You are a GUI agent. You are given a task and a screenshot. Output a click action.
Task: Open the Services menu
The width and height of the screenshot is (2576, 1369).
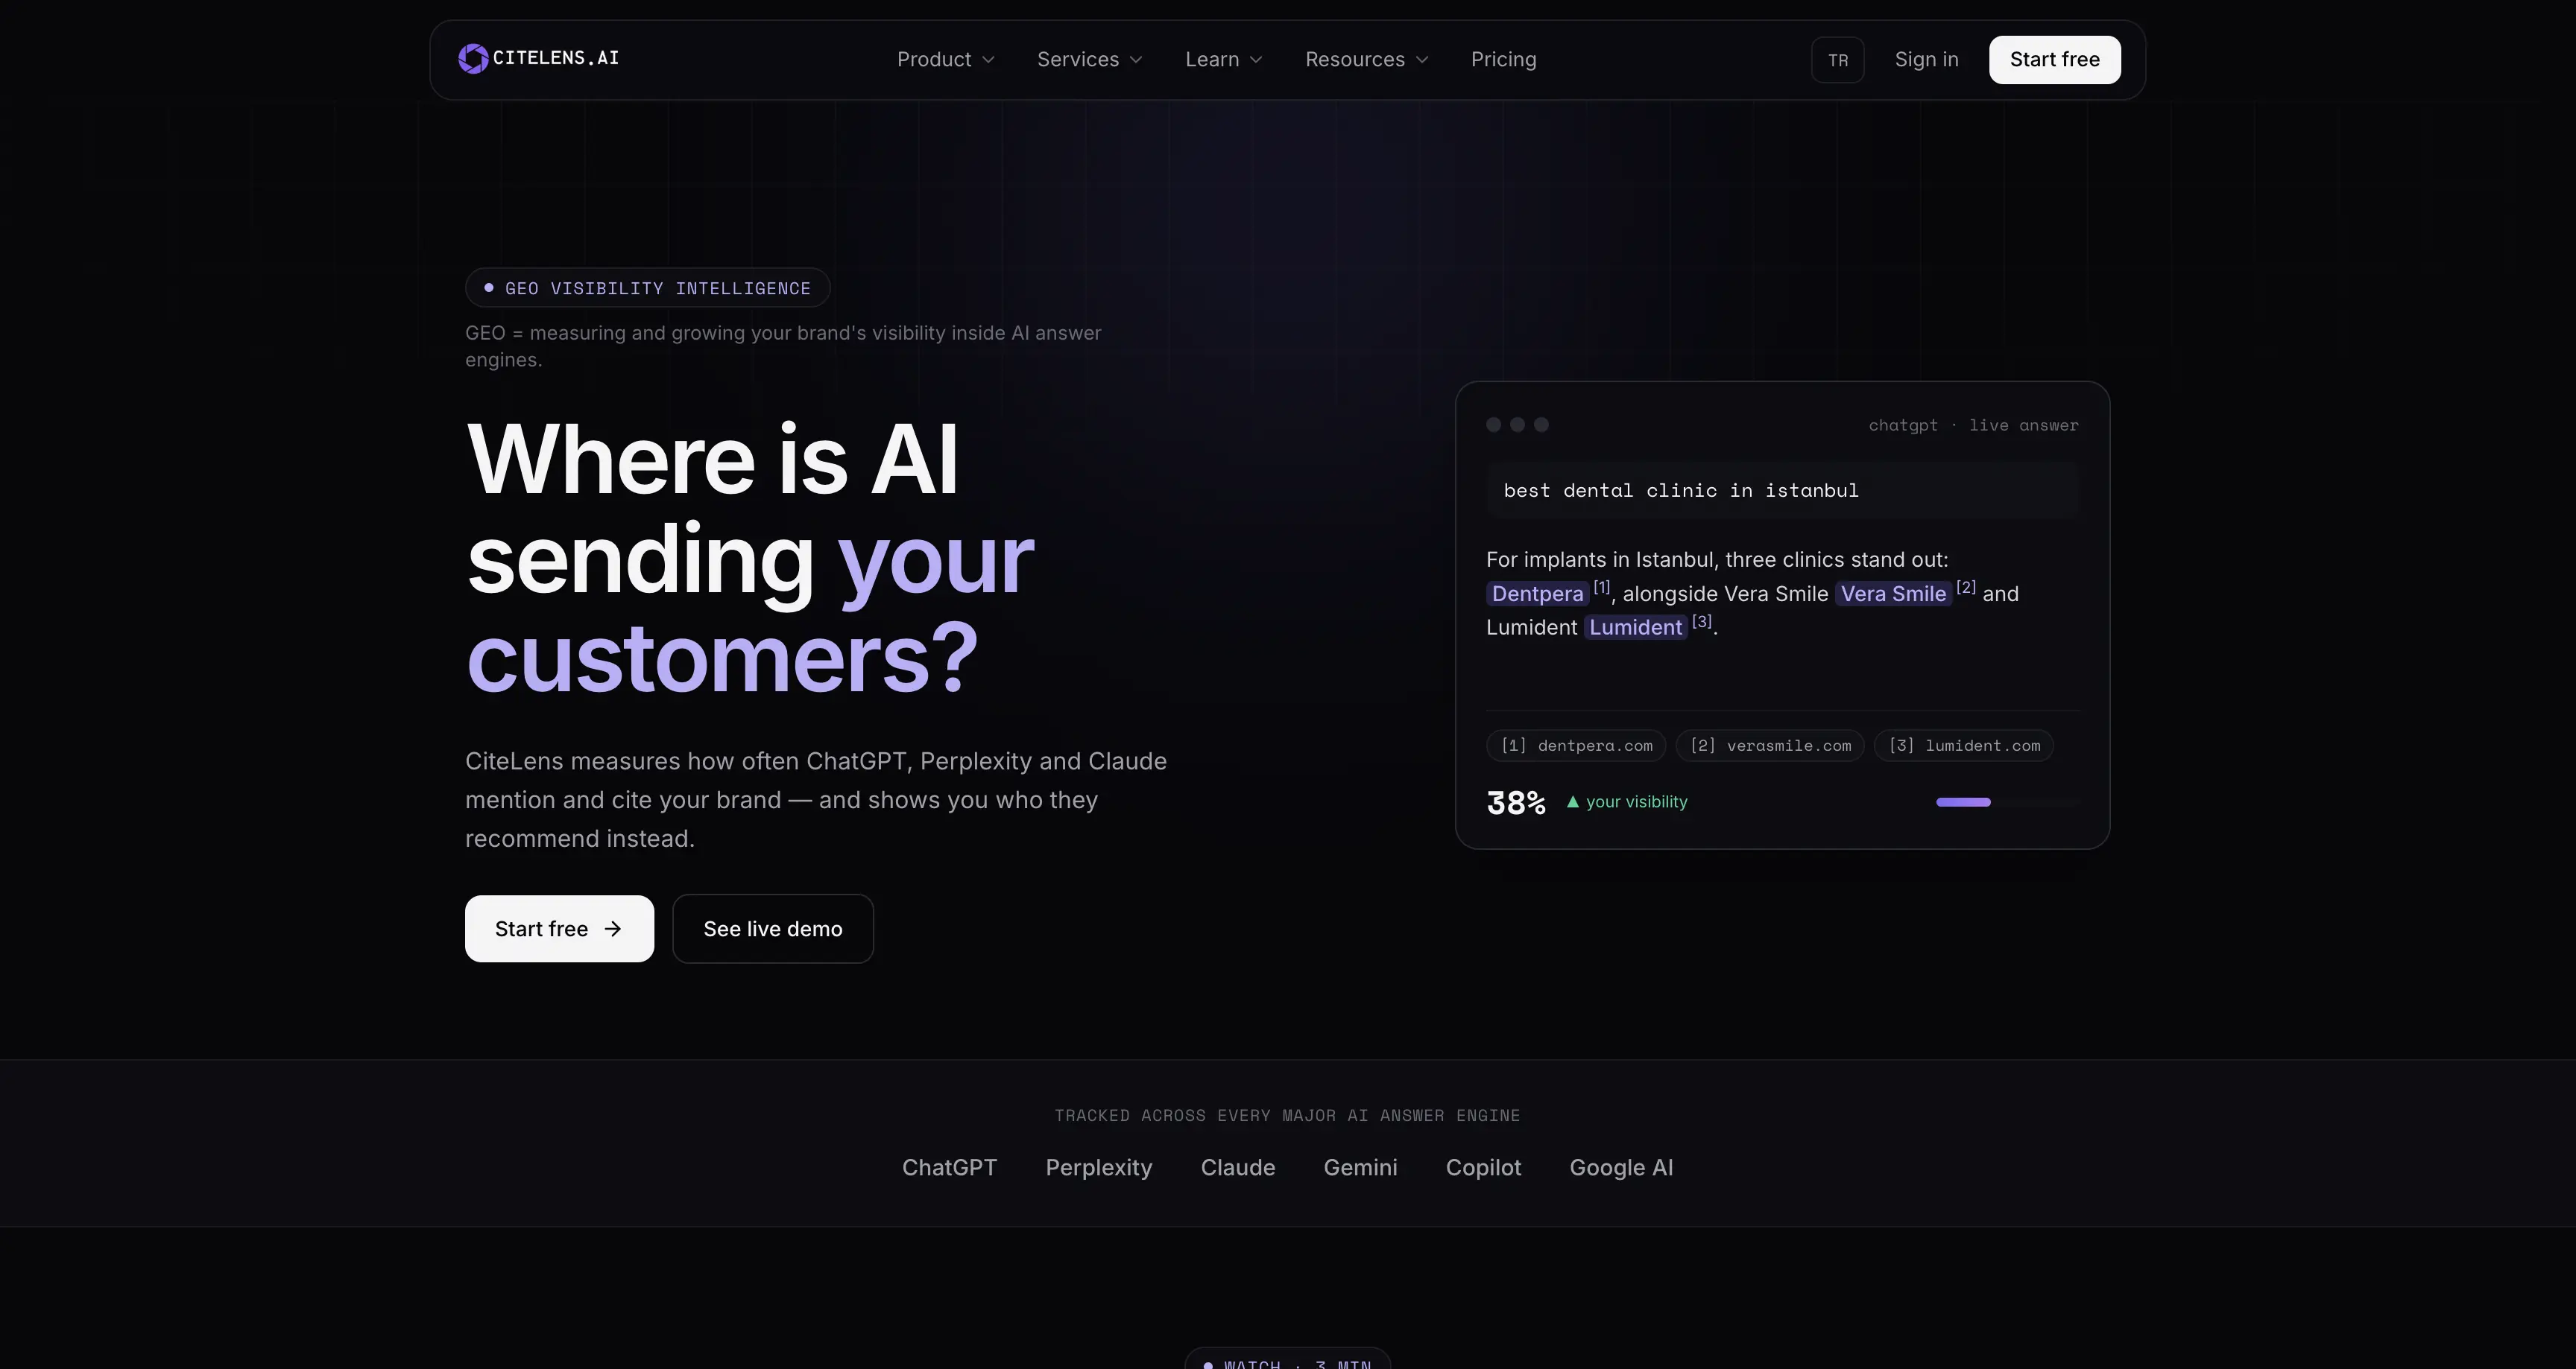click(1089, 59)
